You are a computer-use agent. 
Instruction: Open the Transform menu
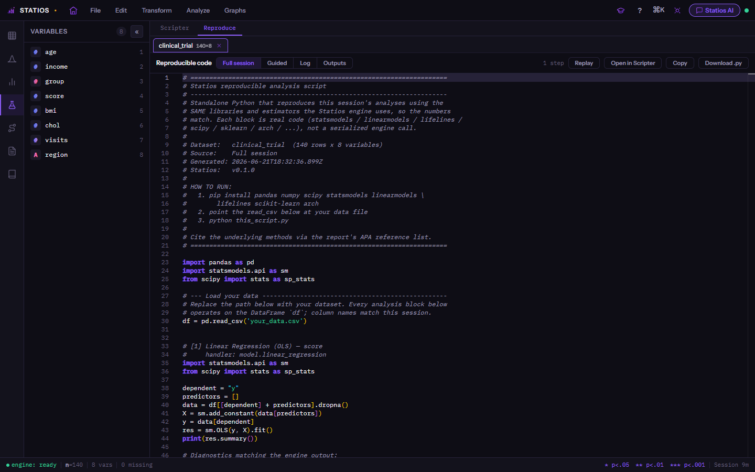(x=157, y=10)
